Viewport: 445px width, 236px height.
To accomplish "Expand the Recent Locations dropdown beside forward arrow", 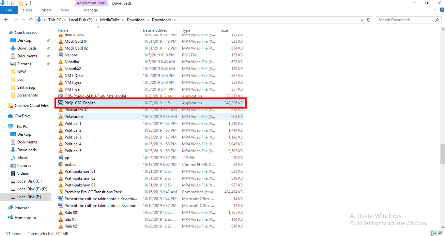I will click(23, 20).
